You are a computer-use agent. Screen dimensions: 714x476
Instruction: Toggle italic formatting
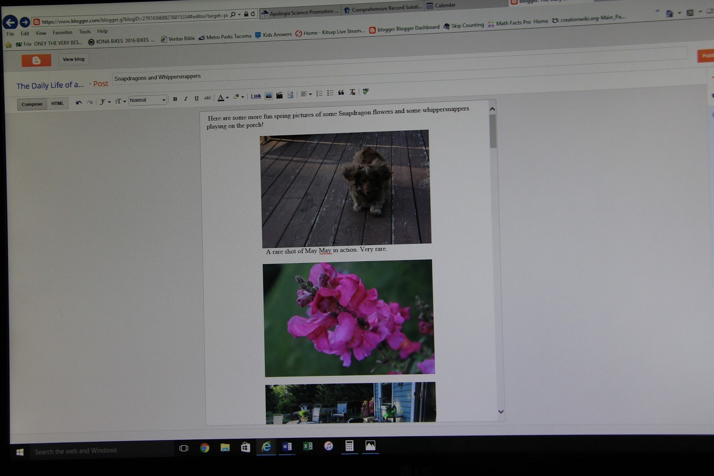click(x=186, y=99)
